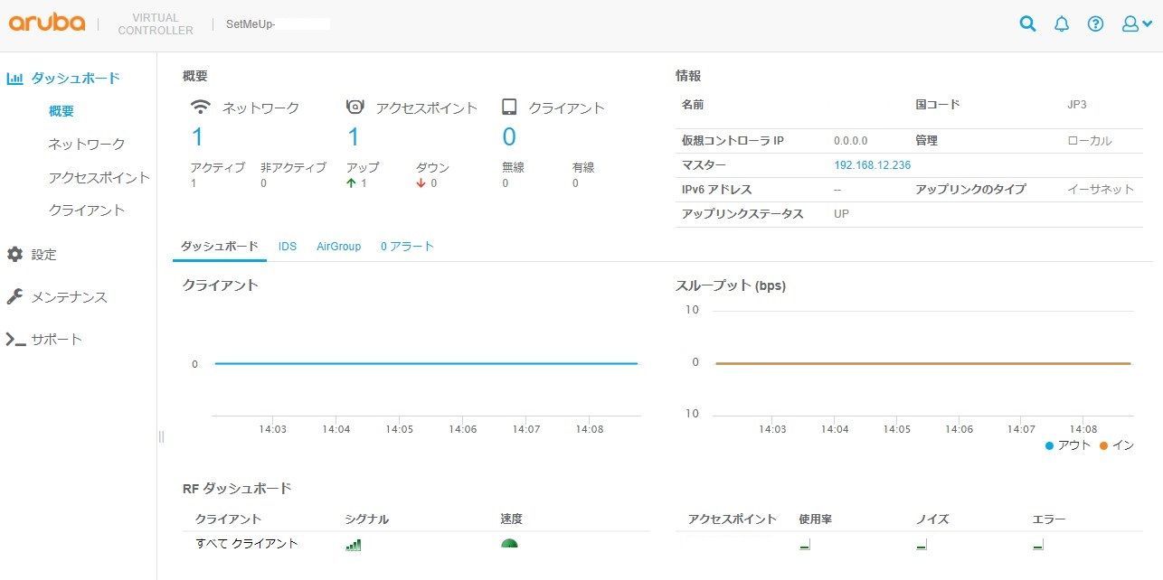Screen dimensions: 1163x580
Task: Open the user account dropdown at top right
Action: pyautogui.click(x=1131, y=23)
